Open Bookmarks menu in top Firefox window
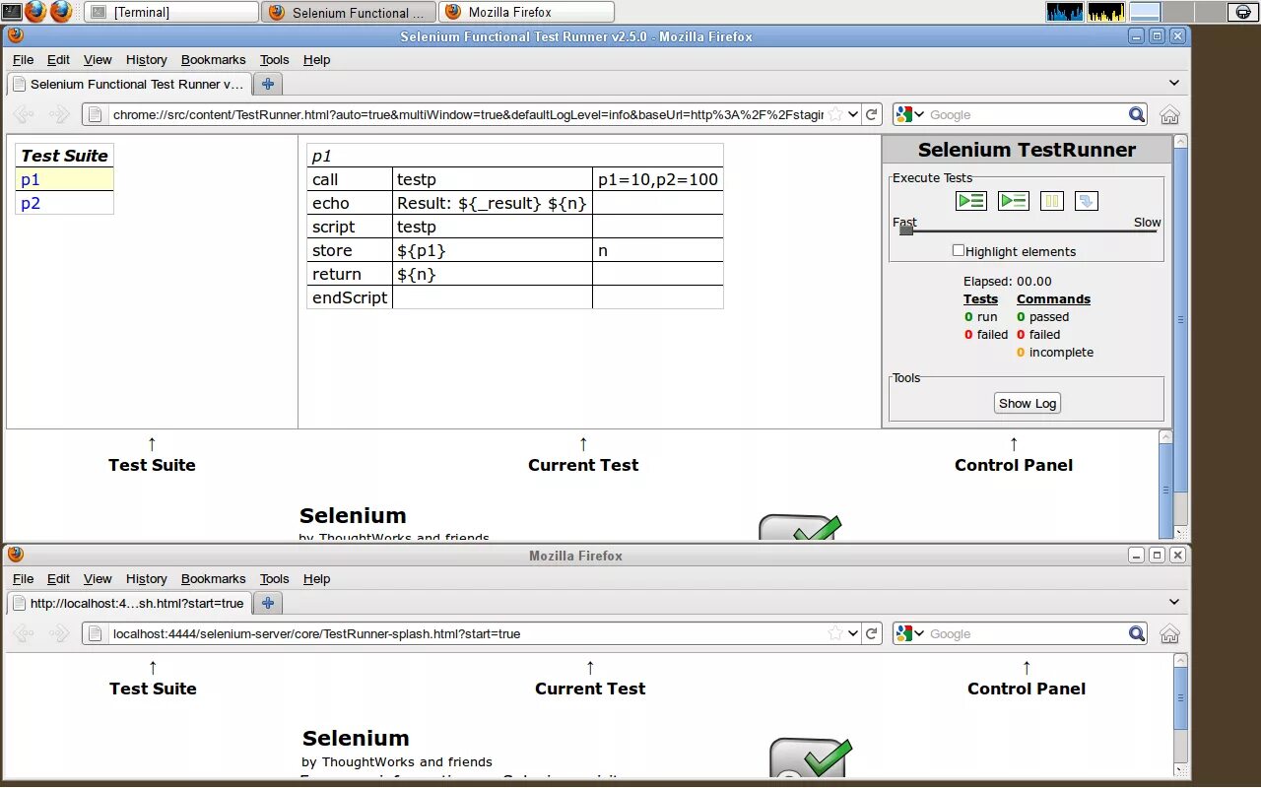The width and height of the screenshot is (1261, 788). [x=213, y=59]
